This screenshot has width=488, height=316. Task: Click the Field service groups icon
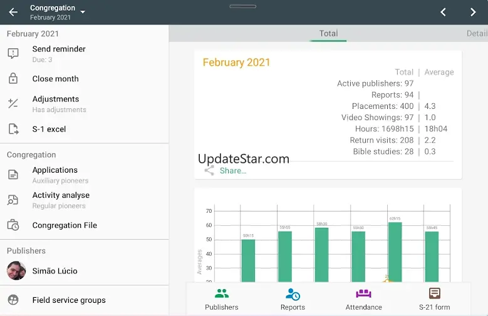(13, 300)
